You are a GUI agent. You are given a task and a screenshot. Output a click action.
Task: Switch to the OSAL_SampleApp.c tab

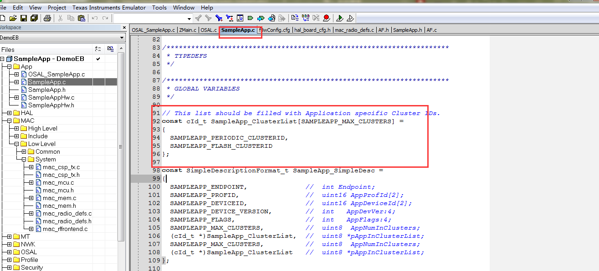pos(154,30)
